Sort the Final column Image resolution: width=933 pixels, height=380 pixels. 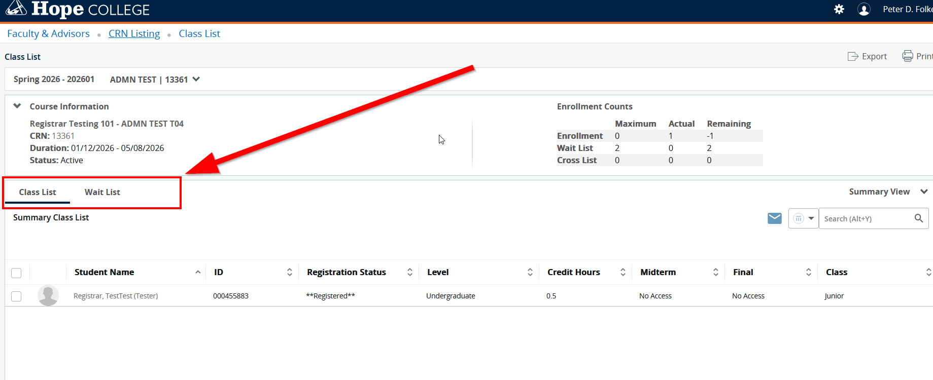(809, 272)
